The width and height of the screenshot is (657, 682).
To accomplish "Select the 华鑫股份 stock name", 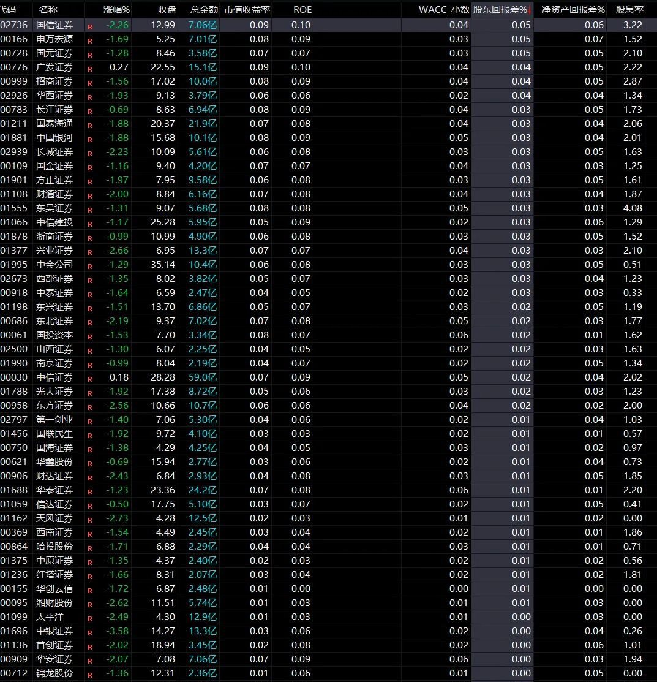I will [x=54, y=462].
